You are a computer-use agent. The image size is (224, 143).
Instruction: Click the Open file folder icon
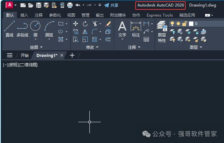tap(31, 6)
